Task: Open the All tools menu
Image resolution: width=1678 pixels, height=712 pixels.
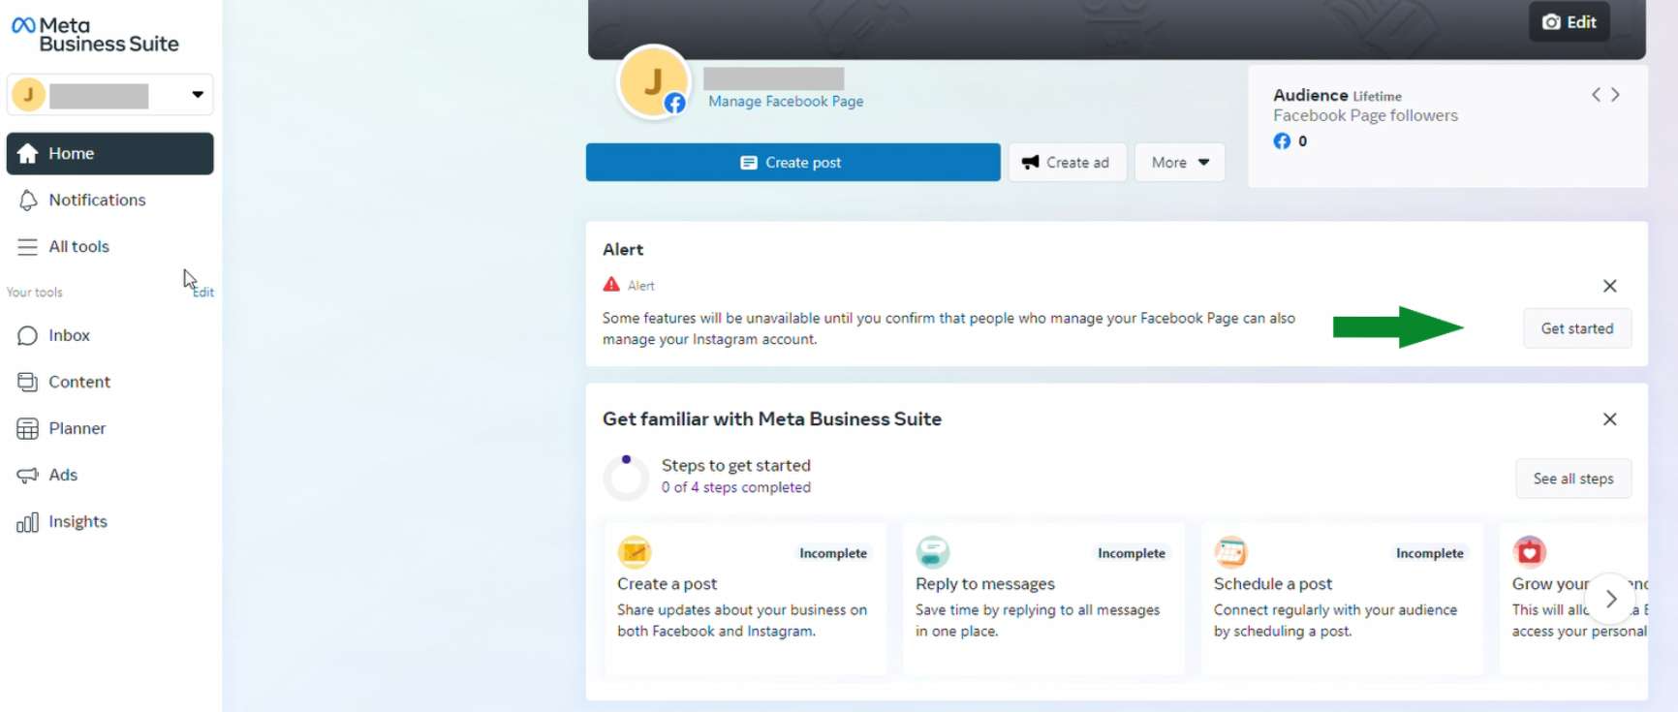Action: click(78, 247)
